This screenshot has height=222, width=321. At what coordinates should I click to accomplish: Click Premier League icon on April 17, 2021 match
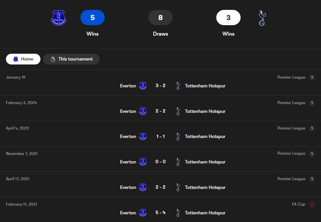pyautogui.click(x=312, y=179)
